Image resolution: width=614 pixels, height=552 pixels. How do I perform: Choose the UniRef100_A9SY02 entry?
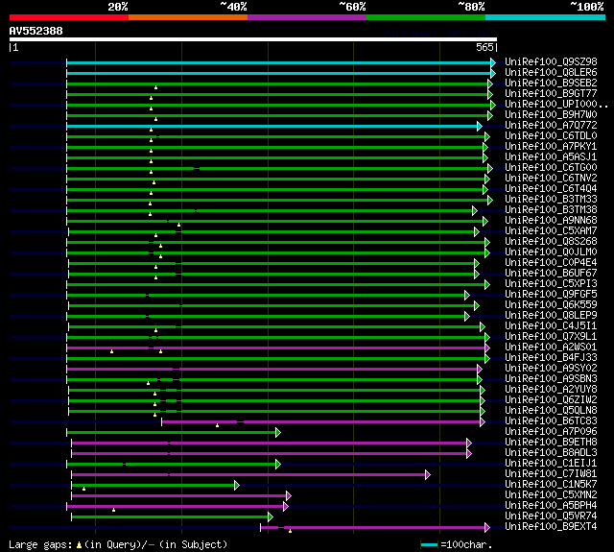click(551, 369)
